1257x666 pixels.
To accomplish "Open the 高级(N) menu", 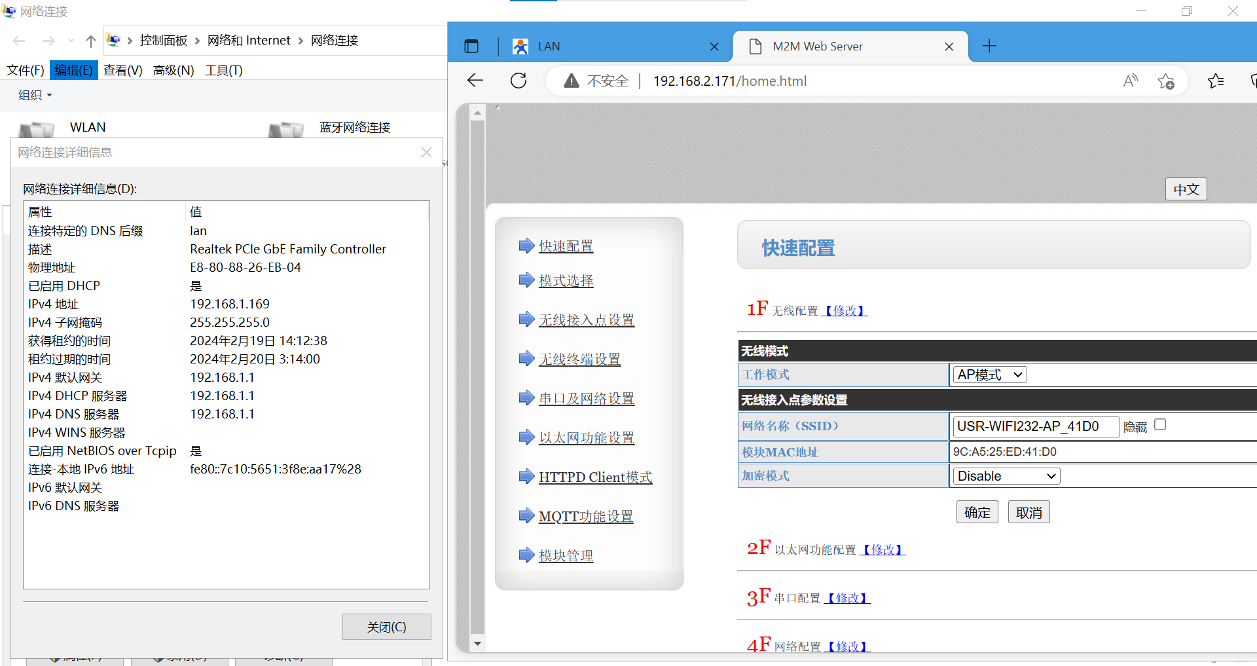I will (173, 70).
